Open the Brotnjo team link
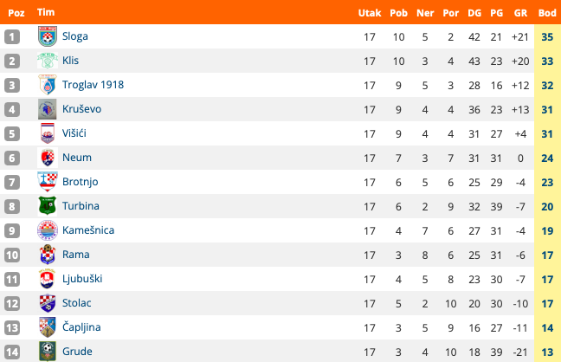Screen dimensions: 561x362 81,182
